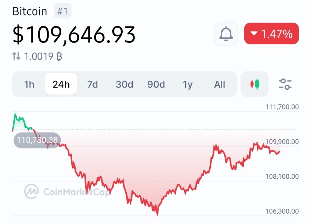Click the 1.0019 BTC conversion value

pyautogui.click(x=42, y=56)
